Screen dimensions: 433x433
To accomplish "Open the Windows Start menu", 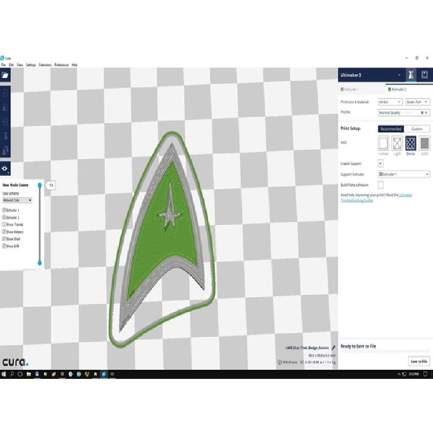I will 4,374.
